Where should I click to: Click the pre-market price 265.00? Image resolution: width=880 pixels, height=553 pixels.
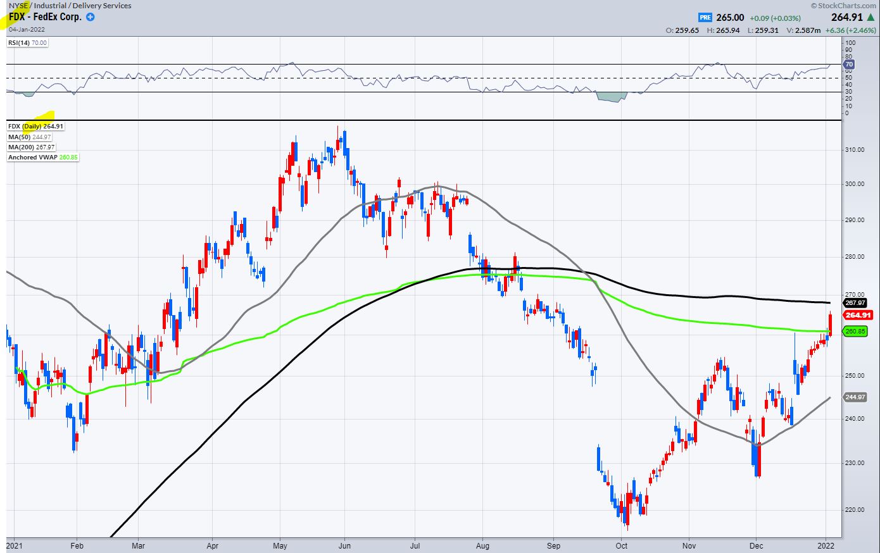[x=730, y=18]
